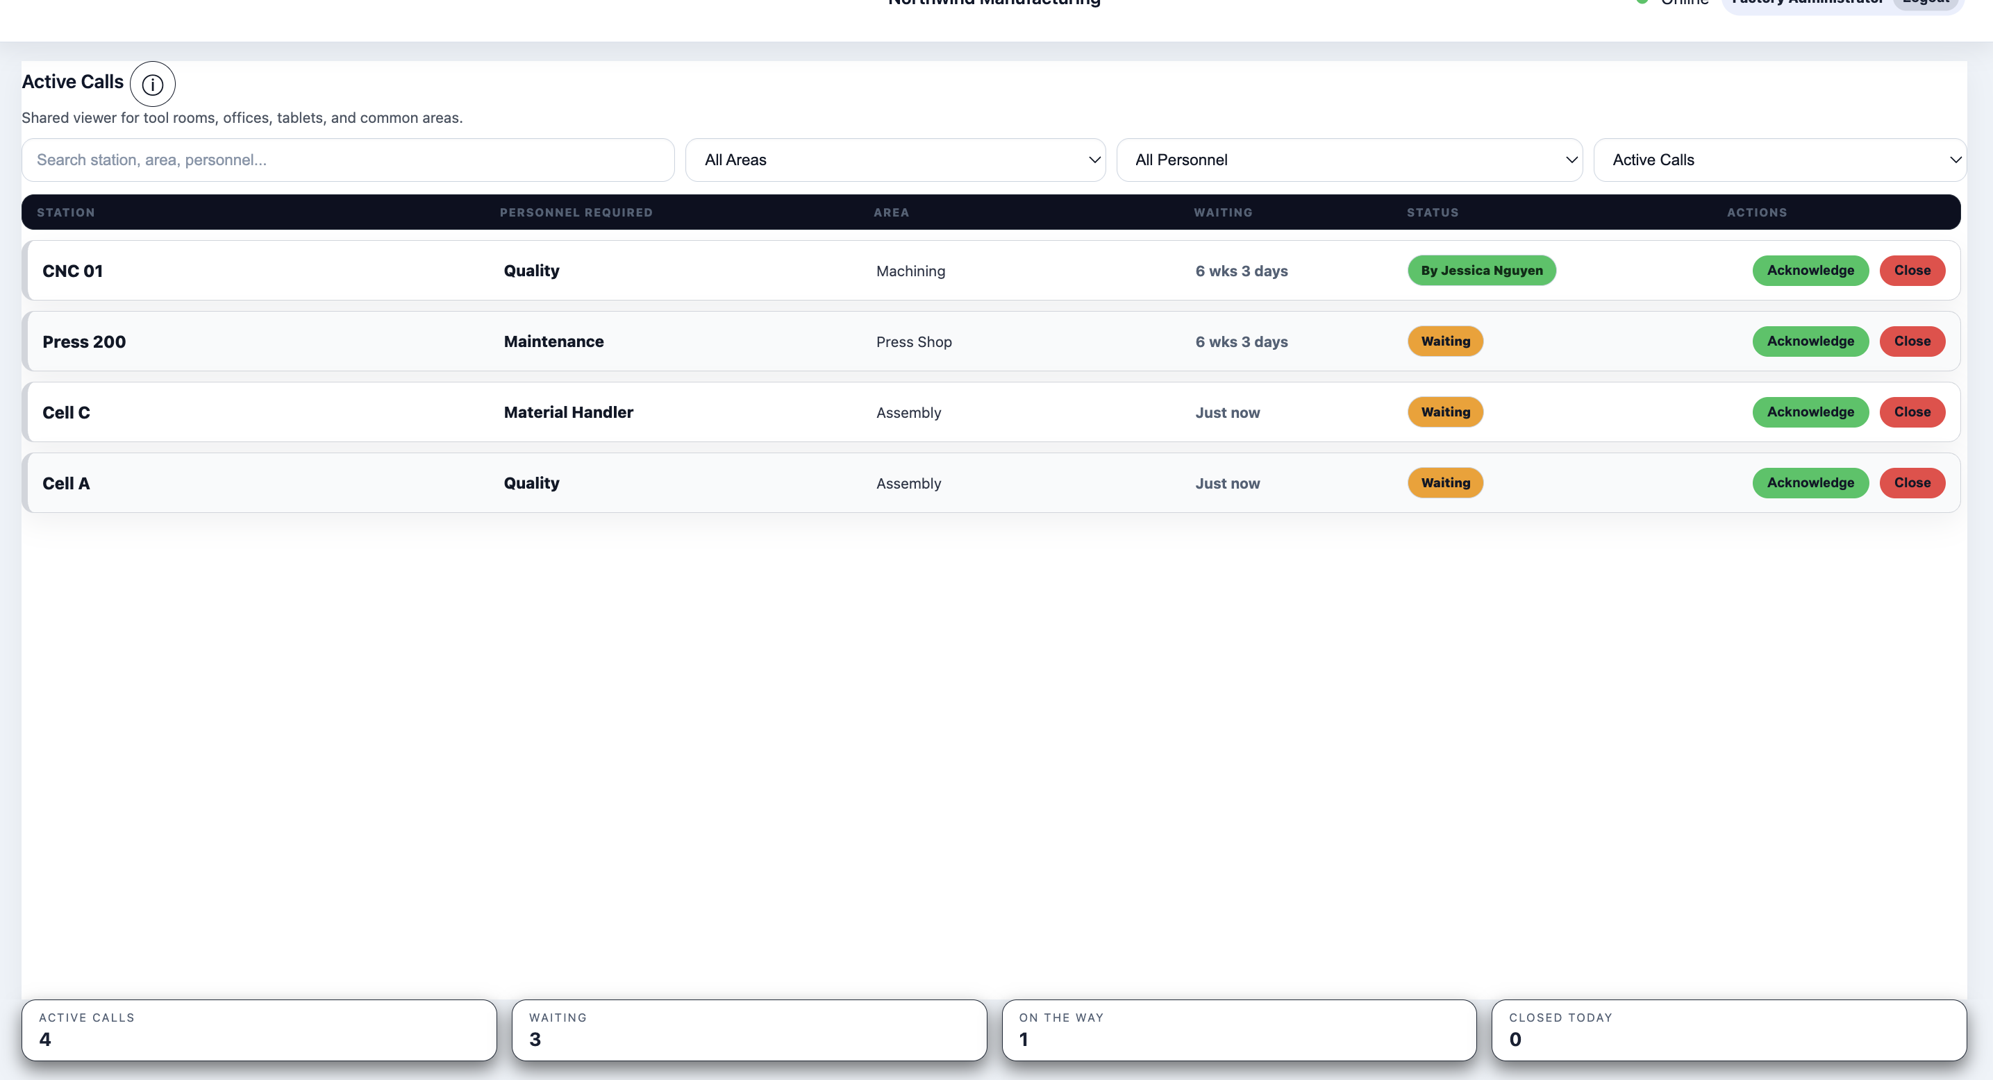The image size is (1993, 1080).
Task: Click the Waiting badge in Cell C row
Action: click(x=1445, y=412)
